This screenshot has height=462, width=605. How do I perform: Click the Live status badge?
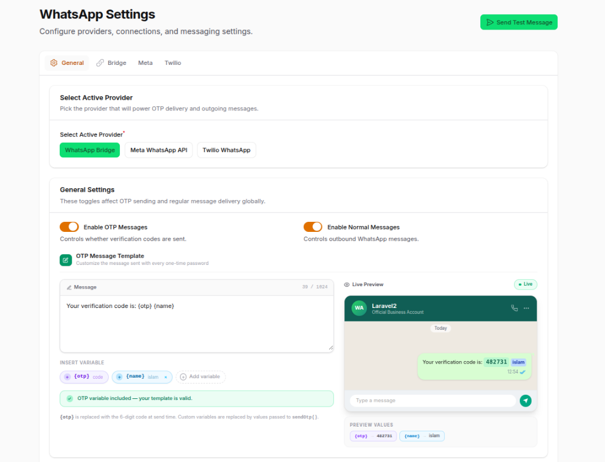(525, 284)
